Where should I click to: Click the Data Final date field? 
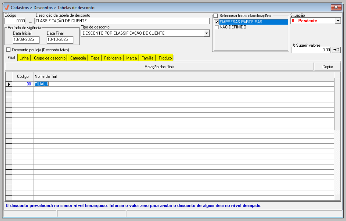[60, 40]
